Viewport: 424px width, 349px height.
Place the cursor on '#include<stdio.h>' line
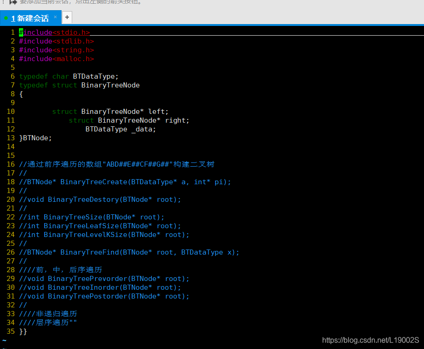click(x=54, y=32)
